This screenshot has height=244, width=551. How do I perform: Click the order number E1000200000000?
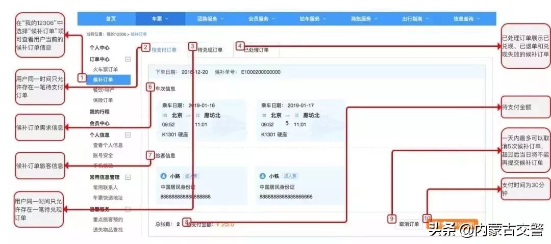[x=261, y=72]
